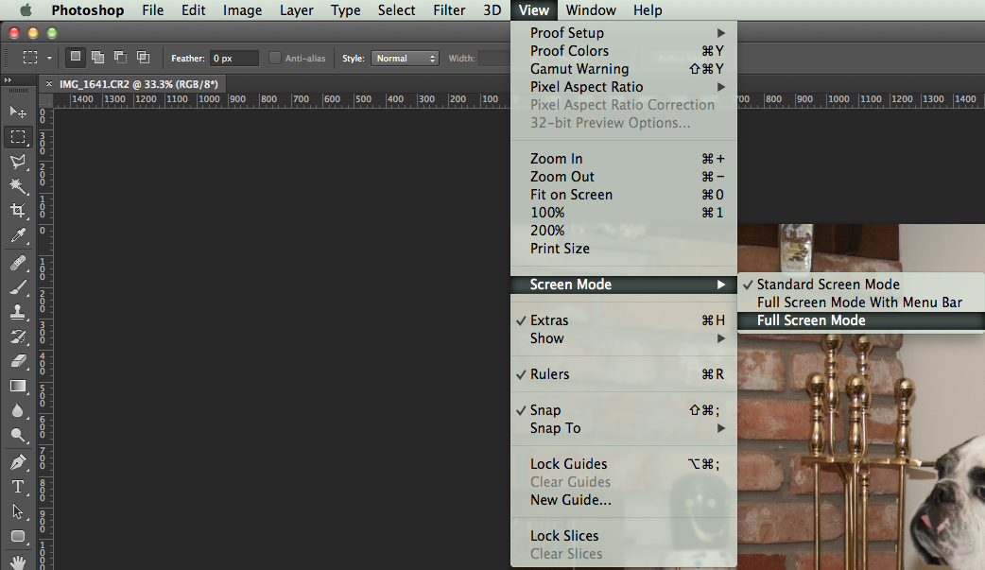Image resolution: width=985 pixels, height=570 pixels.
Task: Select the Blur tool
Action: point(18,410)
